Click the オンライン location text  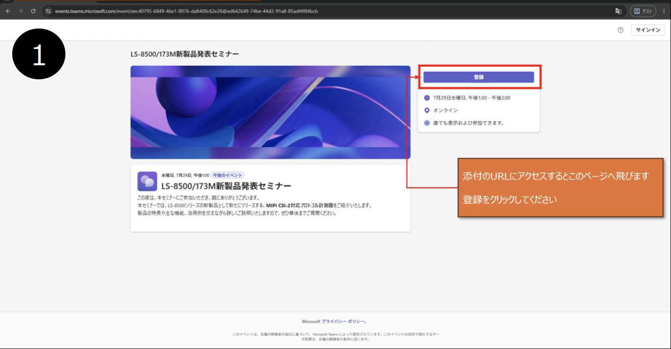coord(445,110)
